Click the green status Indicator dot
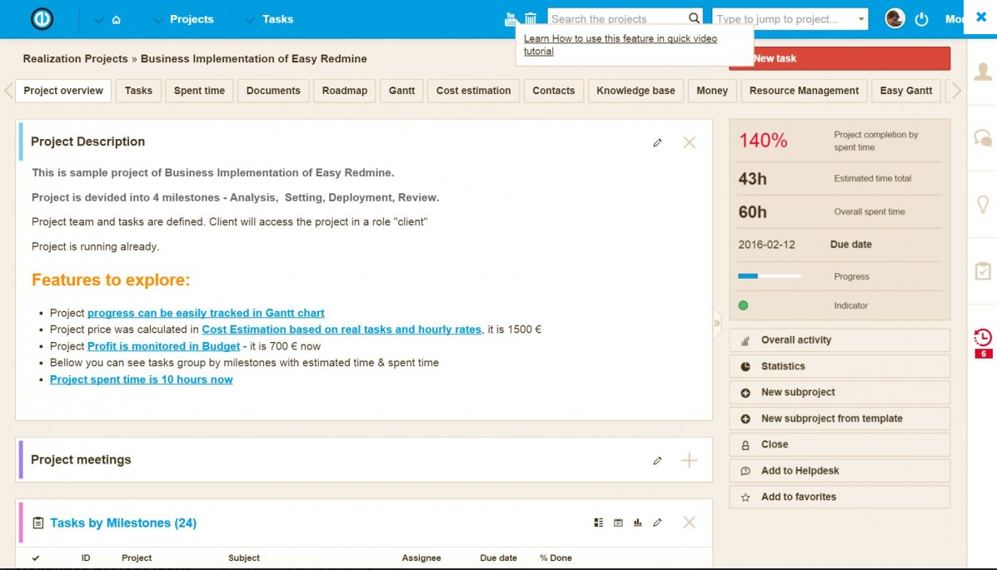This screenshot has width=997, height=570. pos(743,305)
